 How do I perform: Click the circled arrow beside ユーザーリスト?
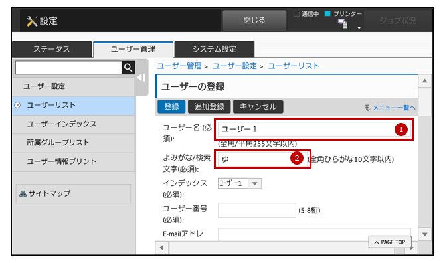17,105
